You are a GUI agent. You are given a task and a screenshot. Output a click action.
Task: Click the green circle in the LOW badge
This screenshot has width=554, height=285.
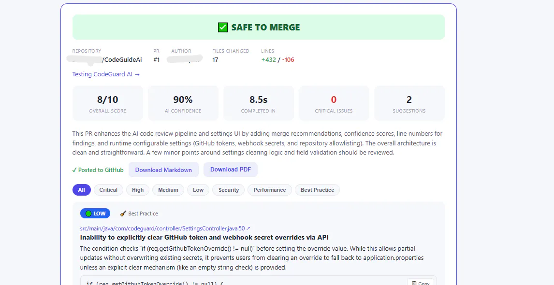tap(88, 214)
